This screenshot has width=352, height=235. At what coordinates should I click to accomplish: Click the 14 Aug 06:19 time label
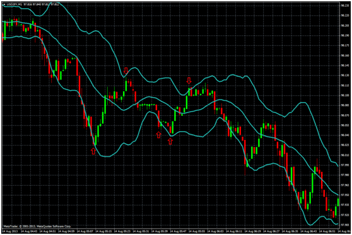[254, 231]
